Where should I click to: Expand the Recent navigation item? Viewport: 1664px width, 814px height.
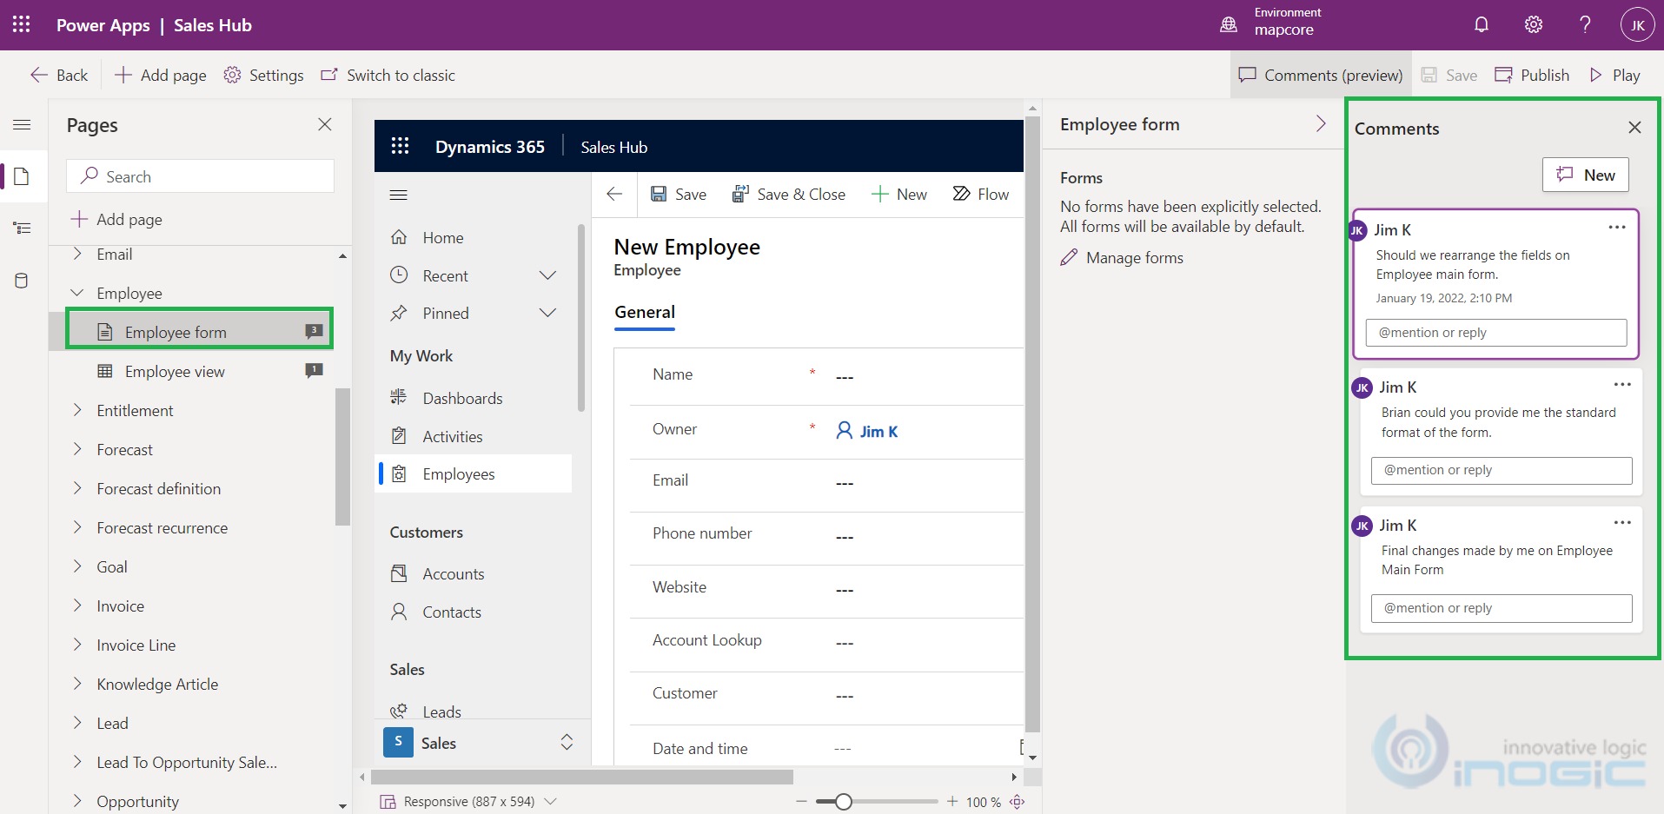click(x=547, y=276)
